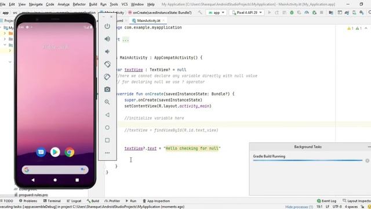Open the Pixel 4 API 29 device dropdown
Screen dimensions: 371x209
tap(247, 13)
